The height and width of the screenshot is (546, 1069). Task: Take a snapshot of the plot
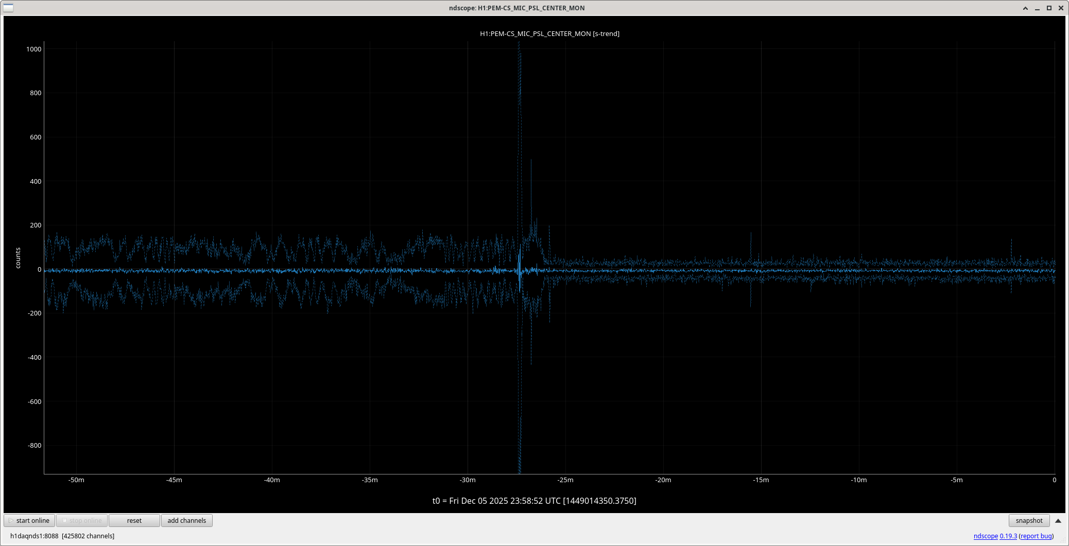1028,520
